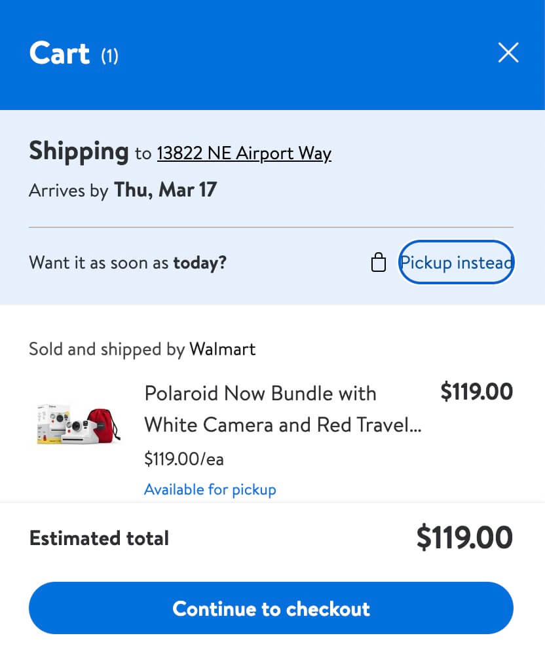Click the Walmart seller name
Viewport: 545px width, 663px height.
pos(223,349)
